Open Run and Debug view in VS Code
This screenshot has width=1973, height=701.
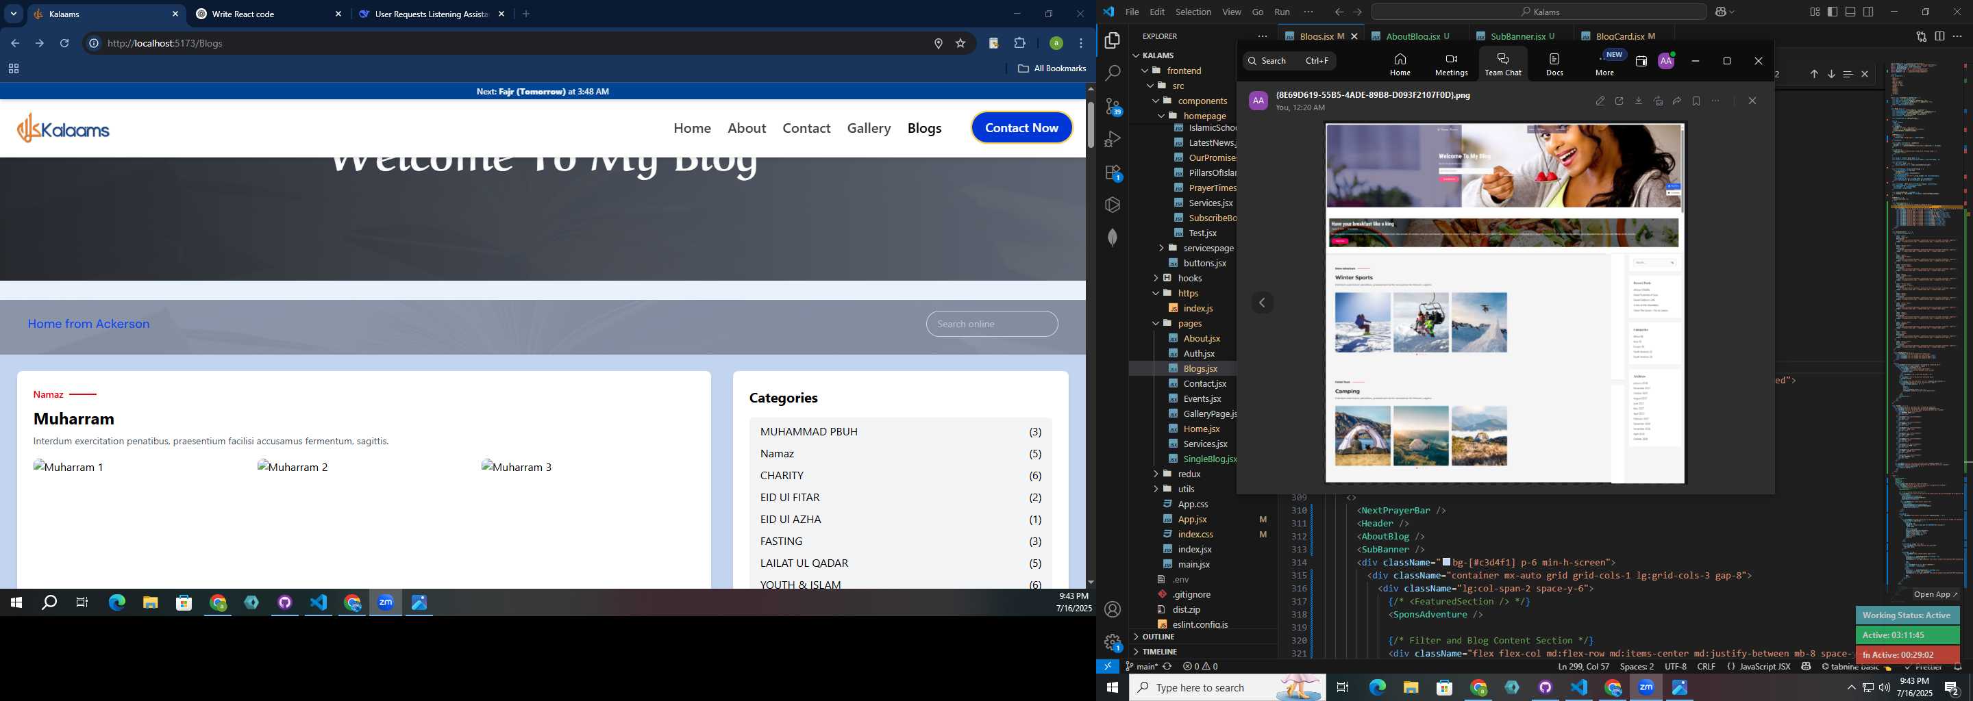tap(1112, 139)
